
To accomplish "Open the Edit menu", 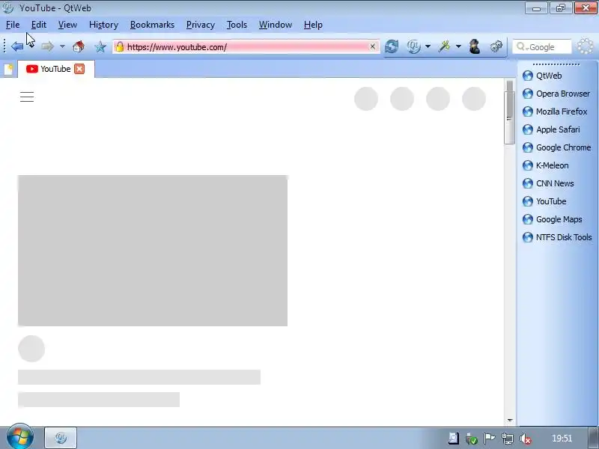I will point(39,25).
